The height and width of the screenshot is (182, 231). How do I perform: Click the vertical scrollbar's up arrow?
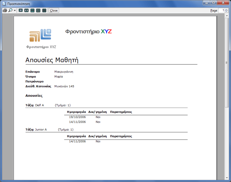[x=227, y=16]
